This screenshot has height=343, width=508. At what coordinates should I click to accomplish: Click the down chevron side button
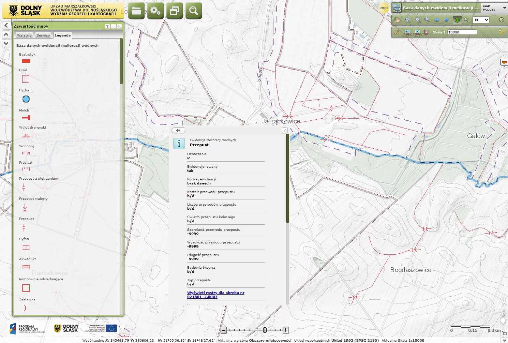pos(6,43)
